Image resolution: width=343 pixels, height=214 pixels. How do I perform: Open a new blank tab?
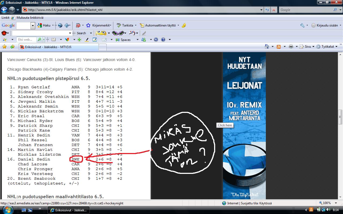point(102,47)
